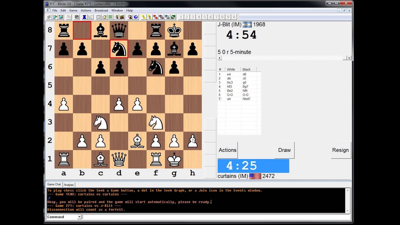Click the Argentina flag next to J-Blit
The height and width of the screenshot is (225, 400).
[247, 25]
